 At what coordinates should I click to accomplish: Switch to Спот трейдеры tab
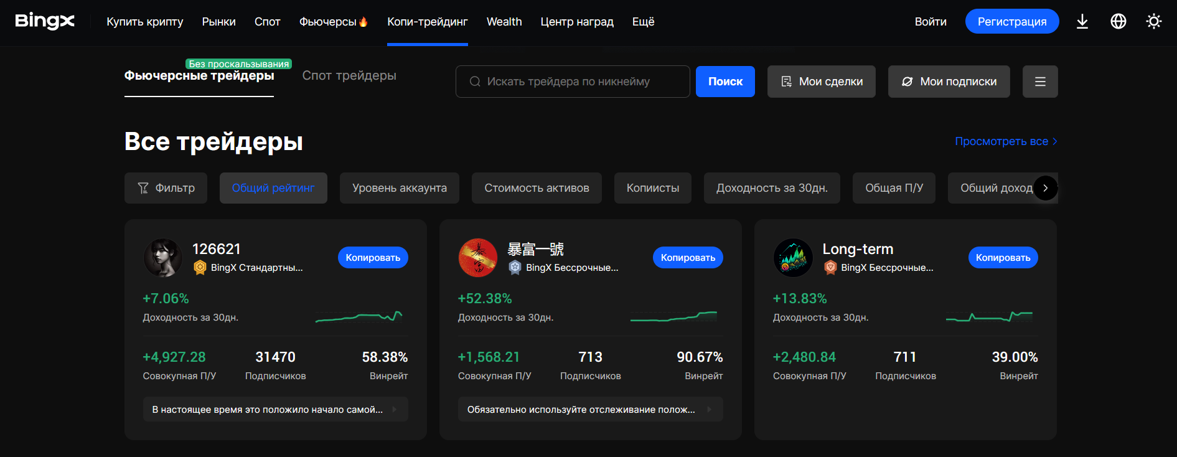[349, 76]
